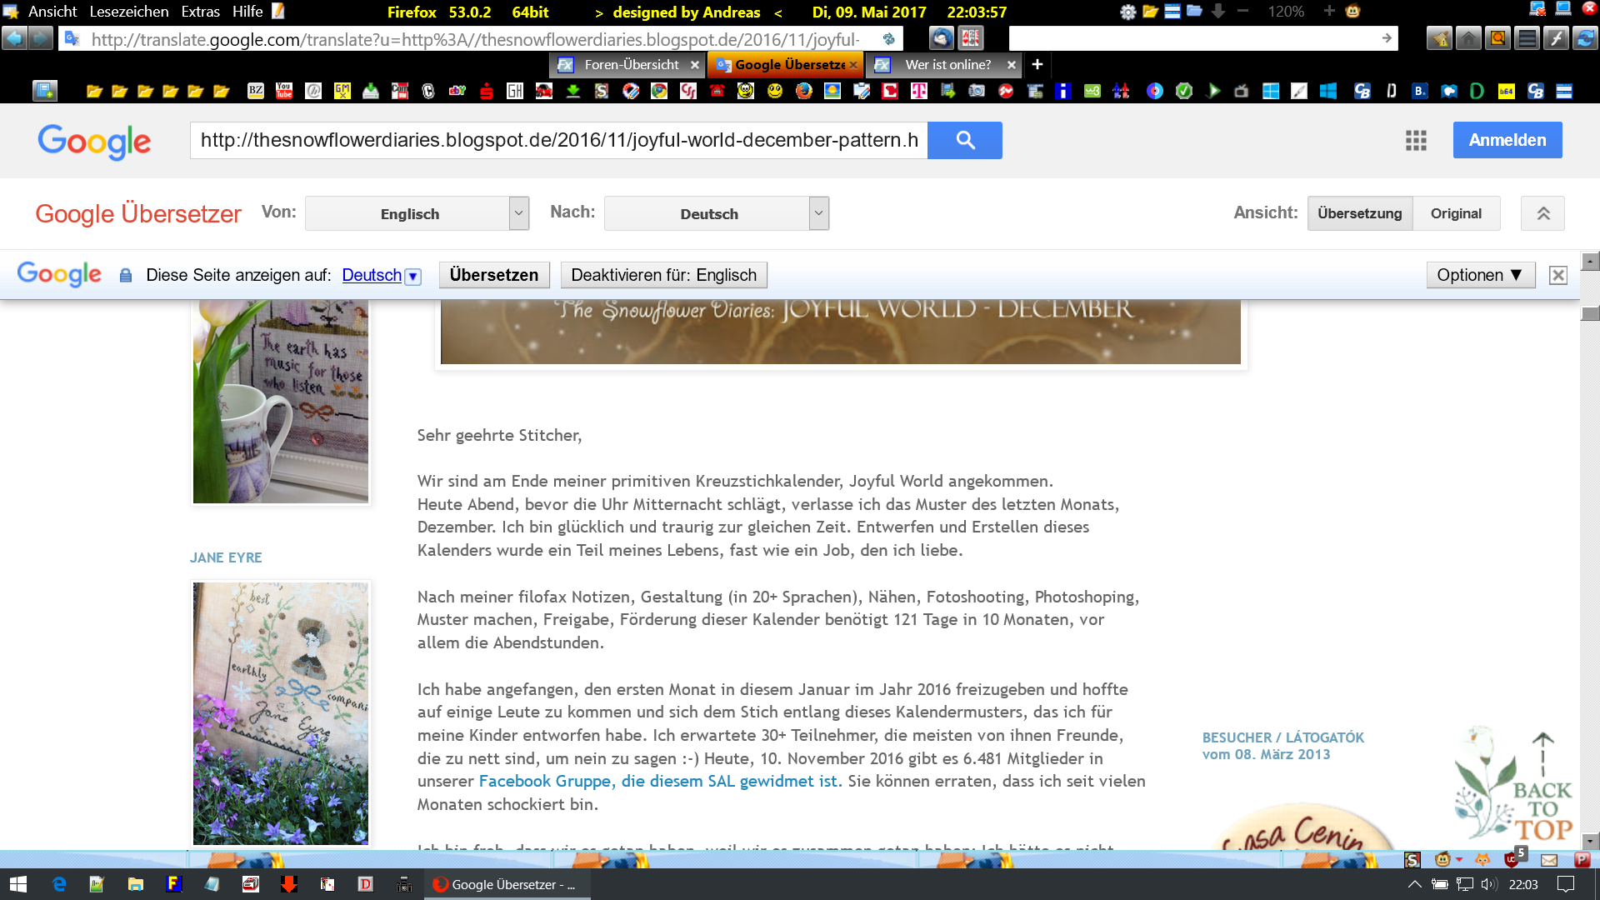Switch to the Foren-Übersicht tab
The image size is (1600, 900).
click(x=631, y=64)
